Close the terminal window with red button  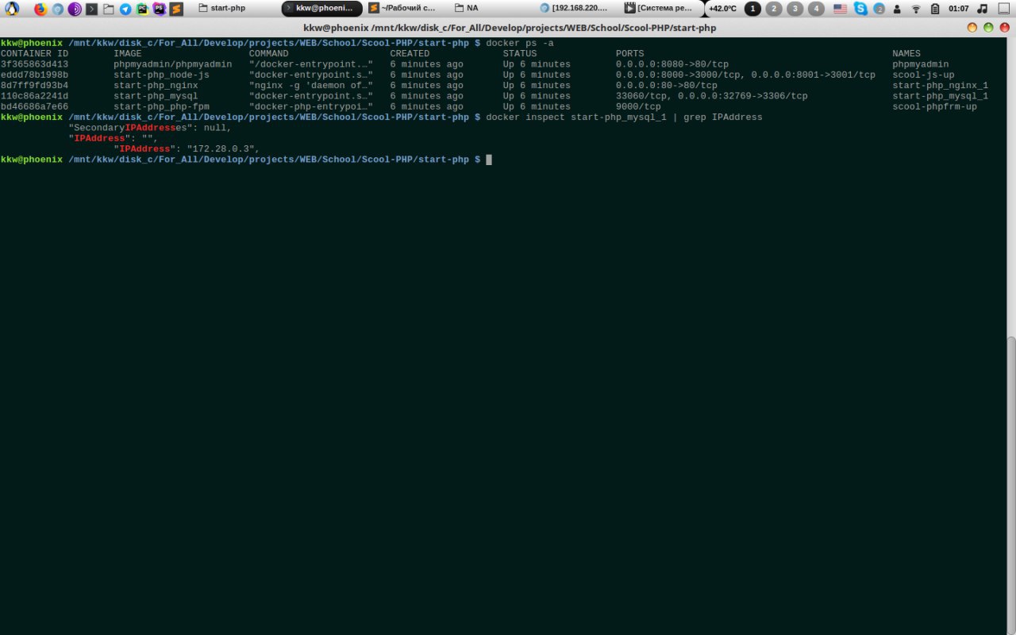tap(1004, 28)
